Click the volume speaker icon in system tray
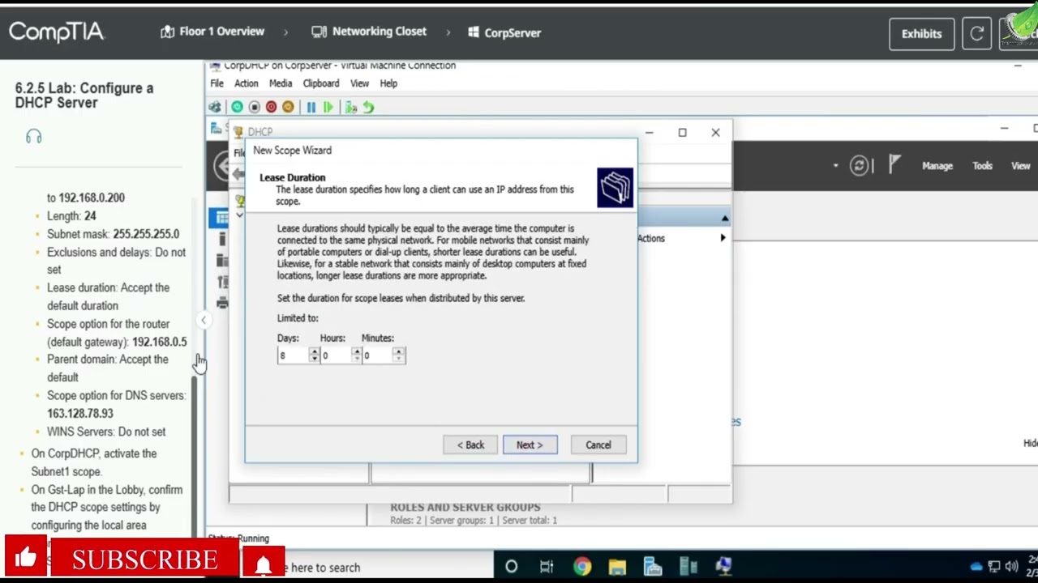 pyautogui.click(x=1011, y=567)
